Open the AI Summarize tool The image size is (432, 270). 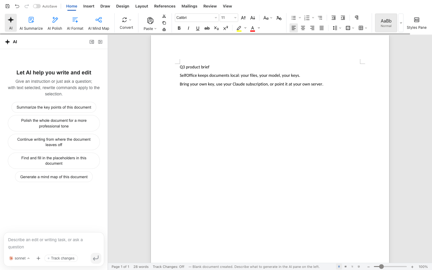click(x=31, y=23)
